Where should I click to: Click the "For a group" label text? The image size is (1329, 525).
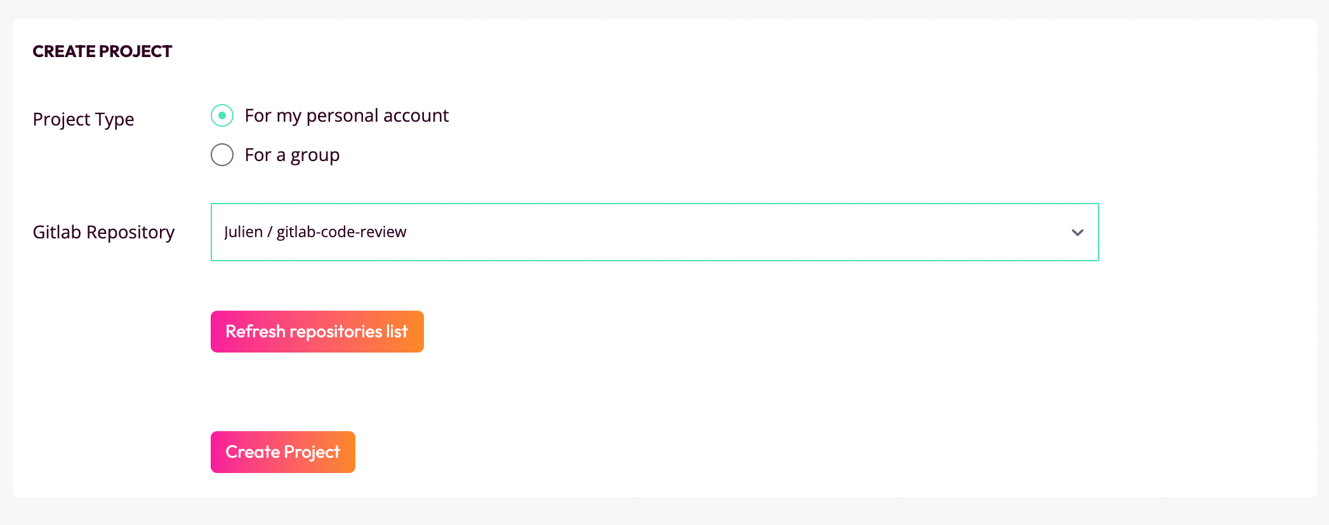pos(292,154)
